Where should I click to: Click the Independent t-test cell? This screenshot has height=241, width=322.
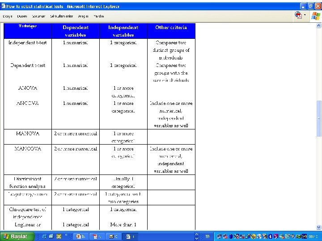pyautogui.click(x=28, y=43)
